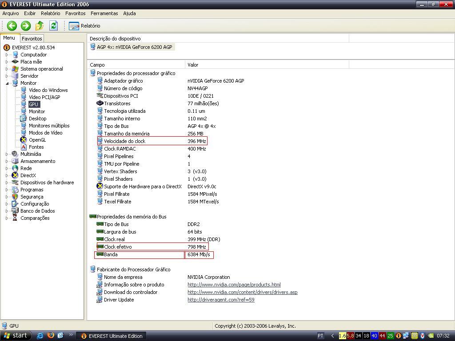Expand the Placa mãe tree node
Image resolution: width=455 pixels, height=341 pixels.
pyautogui.click(x=7, y=62)
